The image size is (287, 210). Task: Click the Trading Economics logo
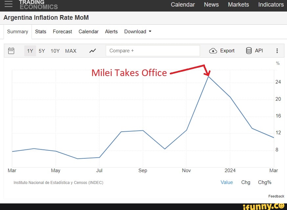click(x=39, y=5)
